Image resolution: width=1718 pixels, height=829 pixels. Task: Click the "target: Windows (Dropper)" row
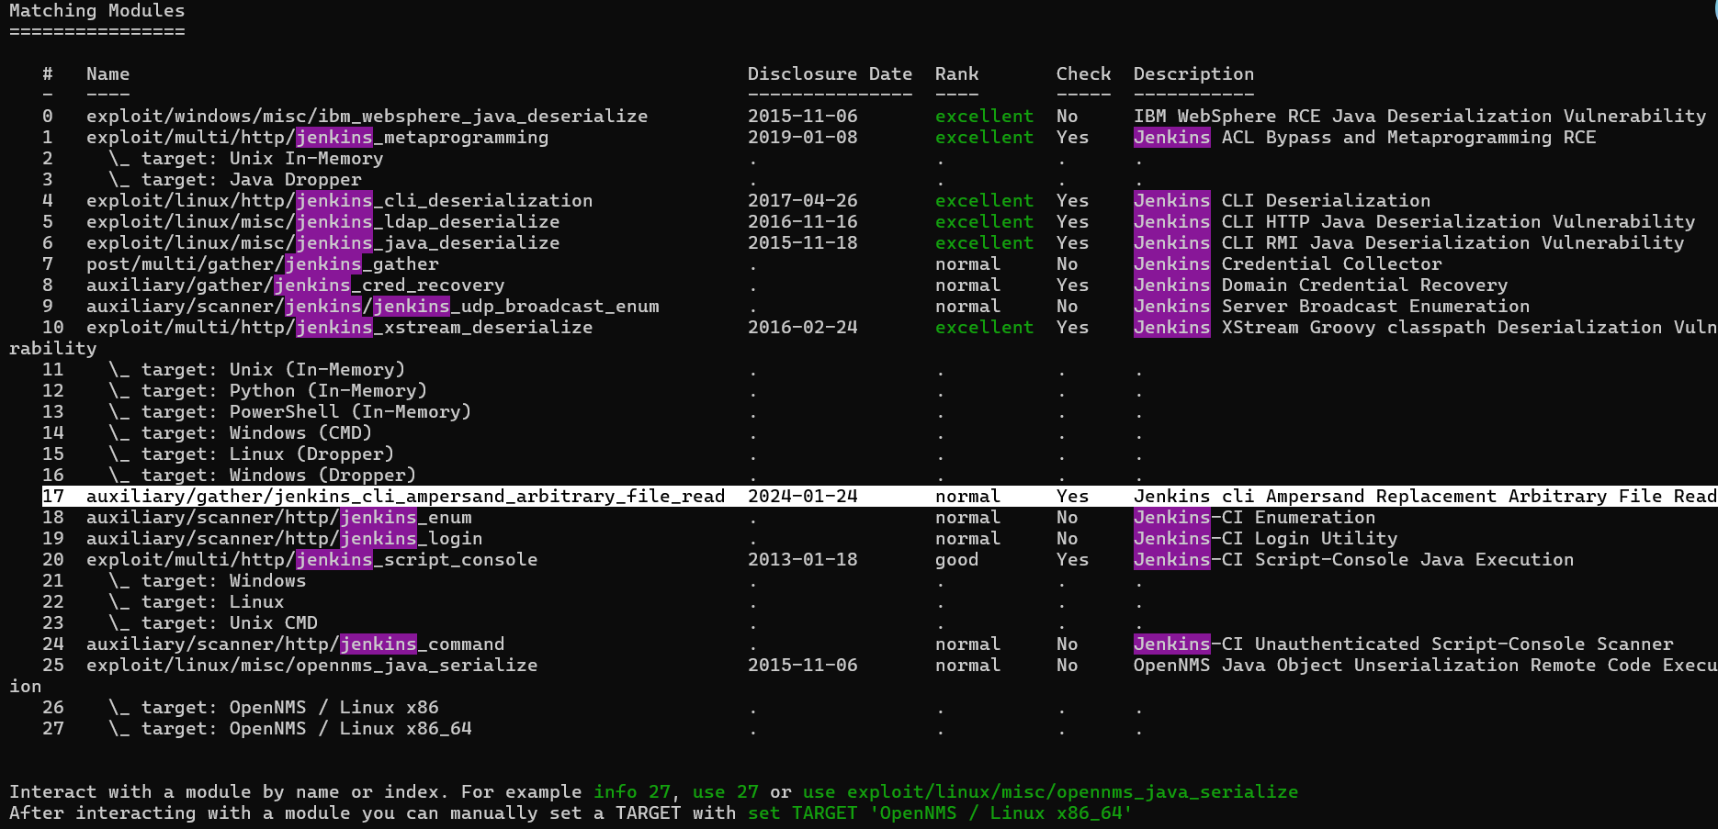pyautogui.click(x=263, y=476)
